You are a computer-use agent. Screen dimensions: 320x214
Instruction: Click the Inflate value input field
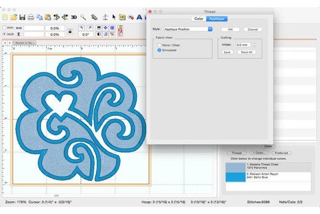243,45
